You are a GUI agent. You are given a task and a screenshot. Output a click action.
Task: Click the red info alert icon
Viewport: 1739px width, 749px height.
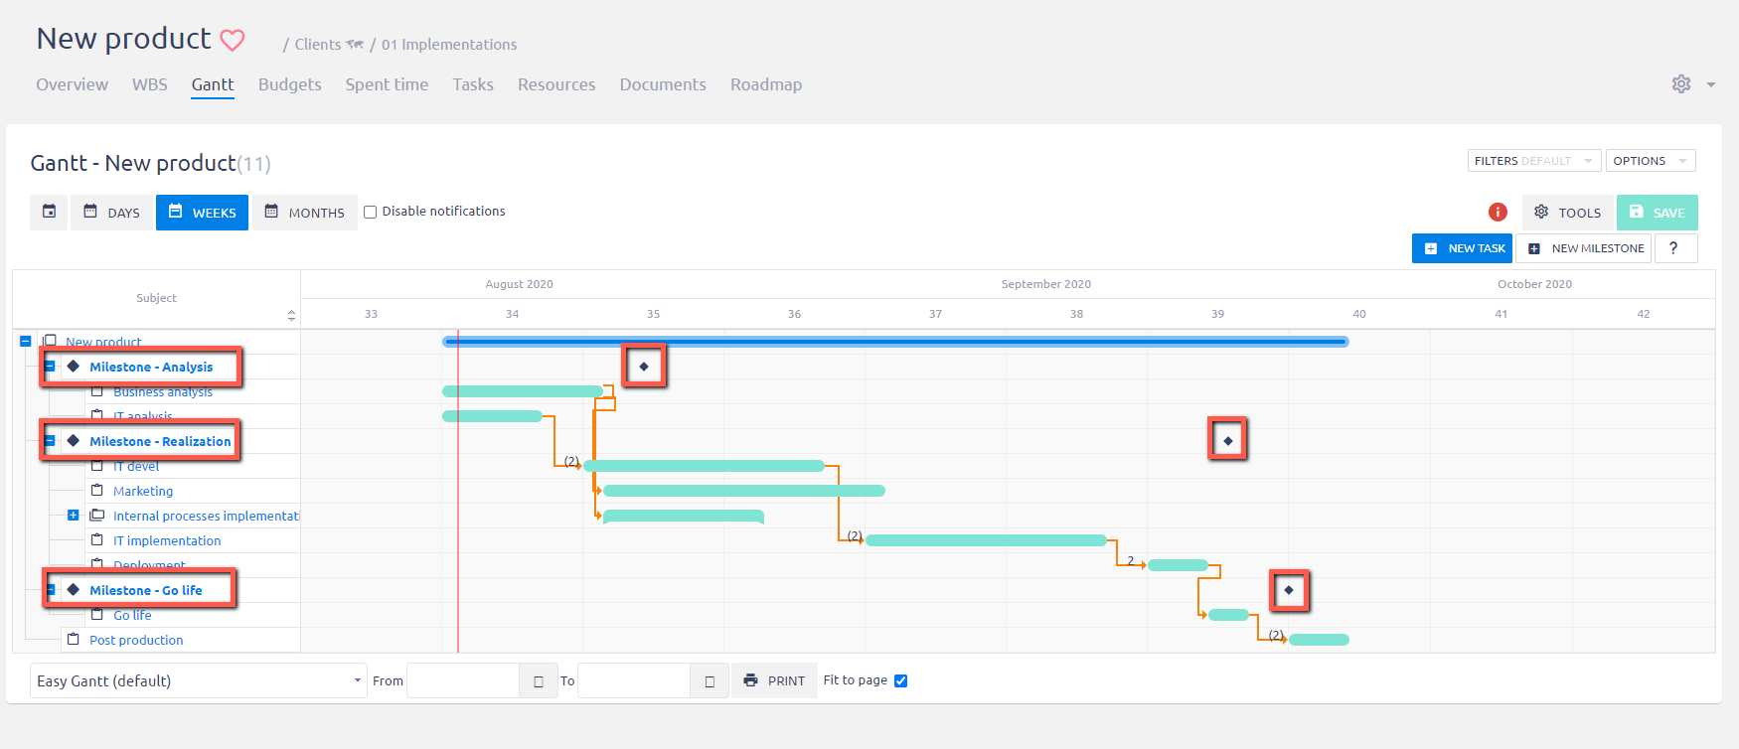[x=1498, y=213]
